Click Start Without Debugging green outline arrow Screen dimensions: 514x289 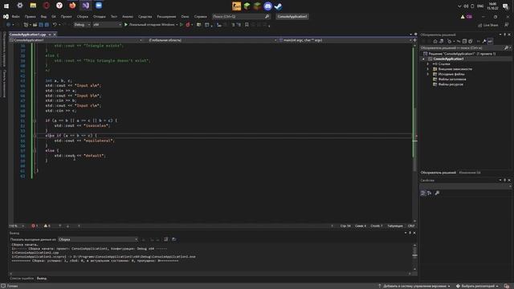[182, 25]
